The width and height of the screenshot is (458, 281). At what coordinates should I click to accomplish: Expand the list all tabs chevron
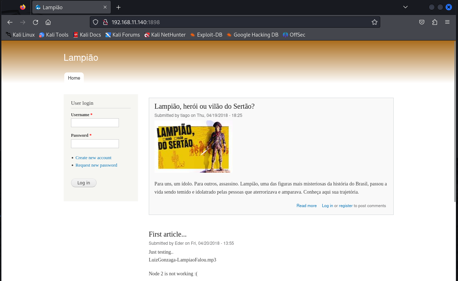(x=405, y=7)
